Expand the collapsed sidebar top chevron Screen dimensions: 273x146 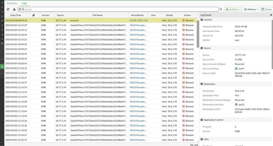point(2,3)
